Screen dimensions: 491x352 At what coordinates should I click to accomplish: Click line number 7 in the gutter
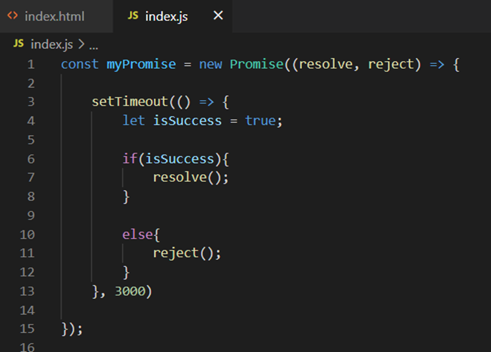(31, 177)
